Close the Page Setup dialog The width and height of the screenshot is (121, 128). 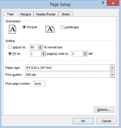point(113,3)
